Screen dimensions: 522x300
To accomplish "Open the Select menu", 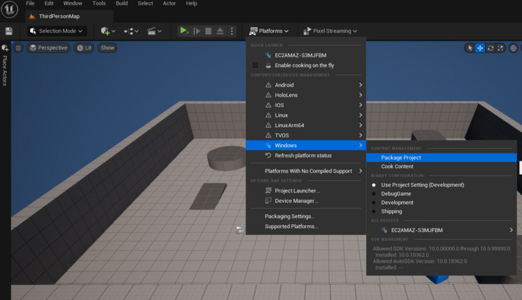I will coord(146,3).
